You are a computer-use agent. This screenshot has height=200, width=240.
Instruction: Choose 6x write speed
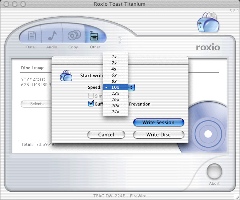click(115, 75)
